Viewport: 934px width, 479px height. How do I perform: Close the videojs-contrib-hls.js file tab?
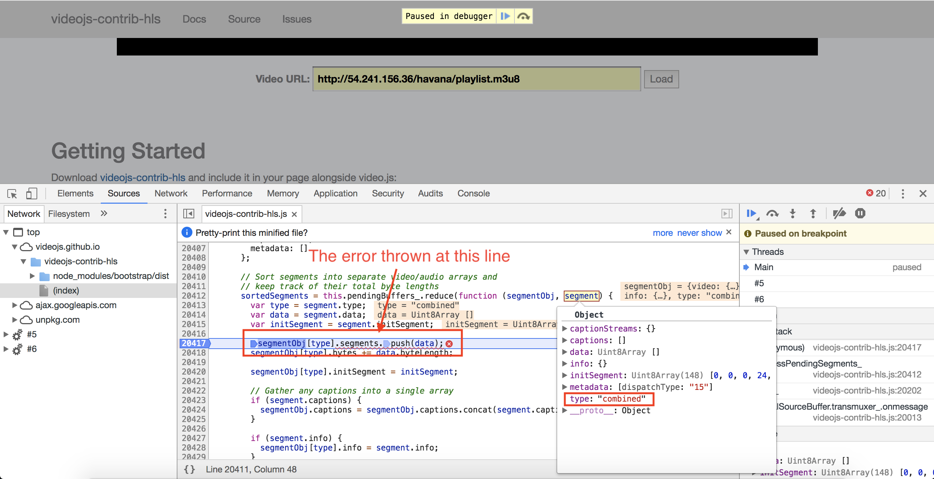point(294,214)
